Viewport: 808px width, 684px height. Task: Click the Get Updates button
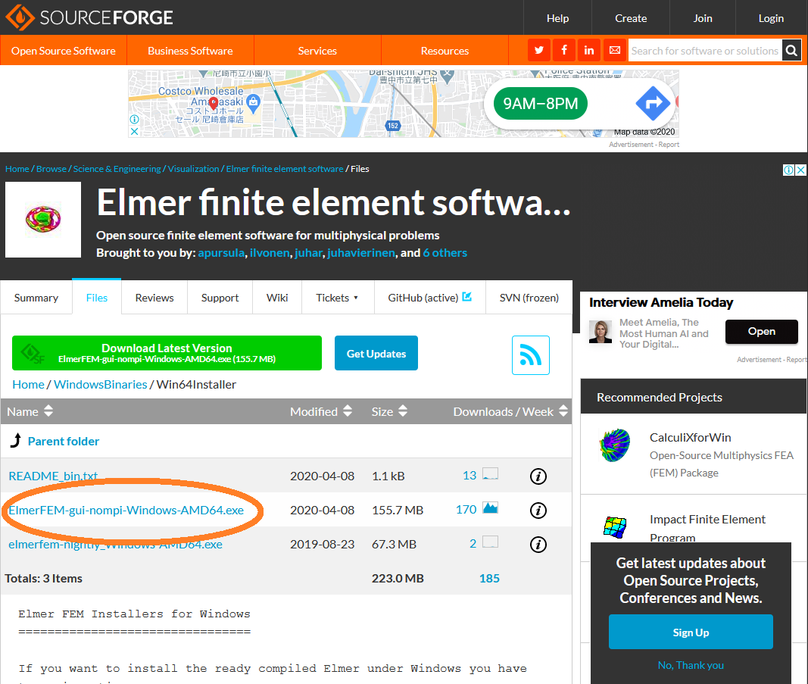(x=376, y=353)
